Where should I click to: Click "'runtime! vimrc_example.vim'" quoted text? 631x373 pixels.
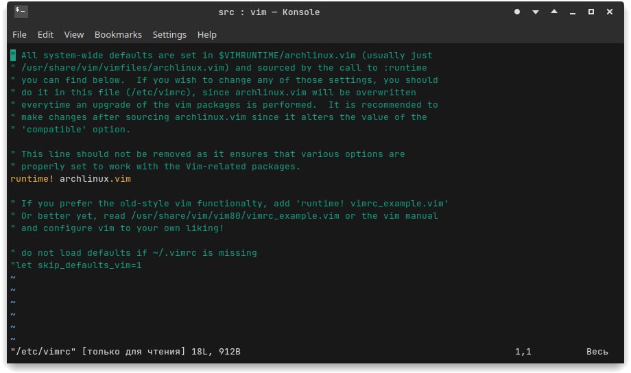(x=372, y=203)
